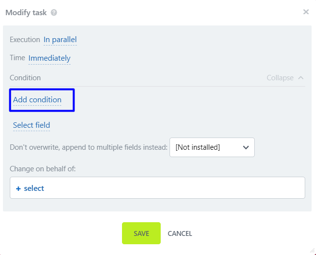Click the Don't overwrite option label

pyautogui.click(x=88, y=147)
